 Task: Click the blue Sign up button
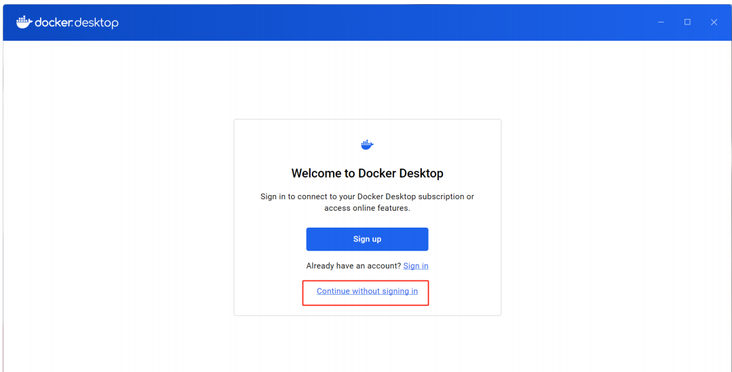tap(367, 239)
